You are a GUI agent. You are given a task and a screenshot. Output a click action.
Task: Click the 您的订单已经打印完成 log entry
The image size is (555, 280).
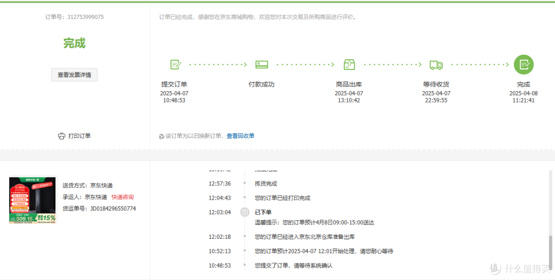(283, 198)
